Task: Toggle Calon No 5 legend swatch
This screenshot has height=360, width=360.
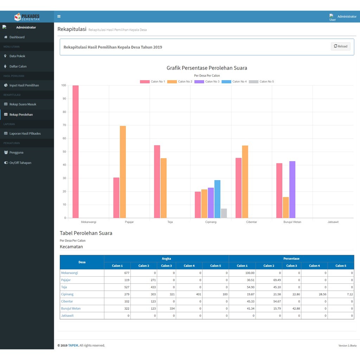Action: point(253,82)
